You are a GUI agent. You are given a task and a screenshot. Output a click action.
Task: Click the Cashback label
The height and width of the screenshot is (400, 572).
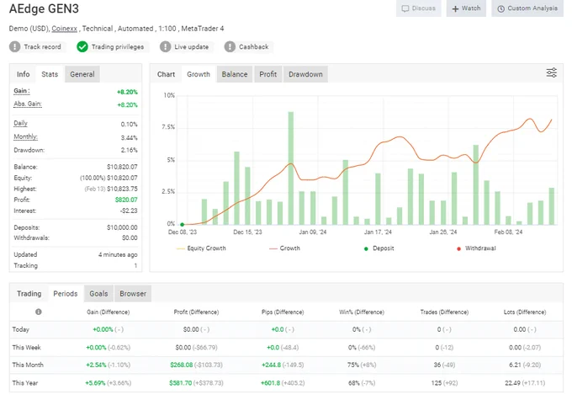click(253, 47)
